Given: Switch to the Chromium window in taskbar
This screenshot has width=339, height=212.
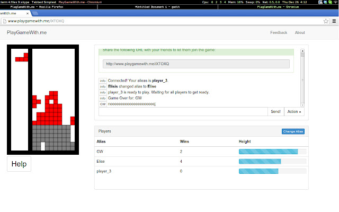Looking at the screenshot, I should (278, 7).
